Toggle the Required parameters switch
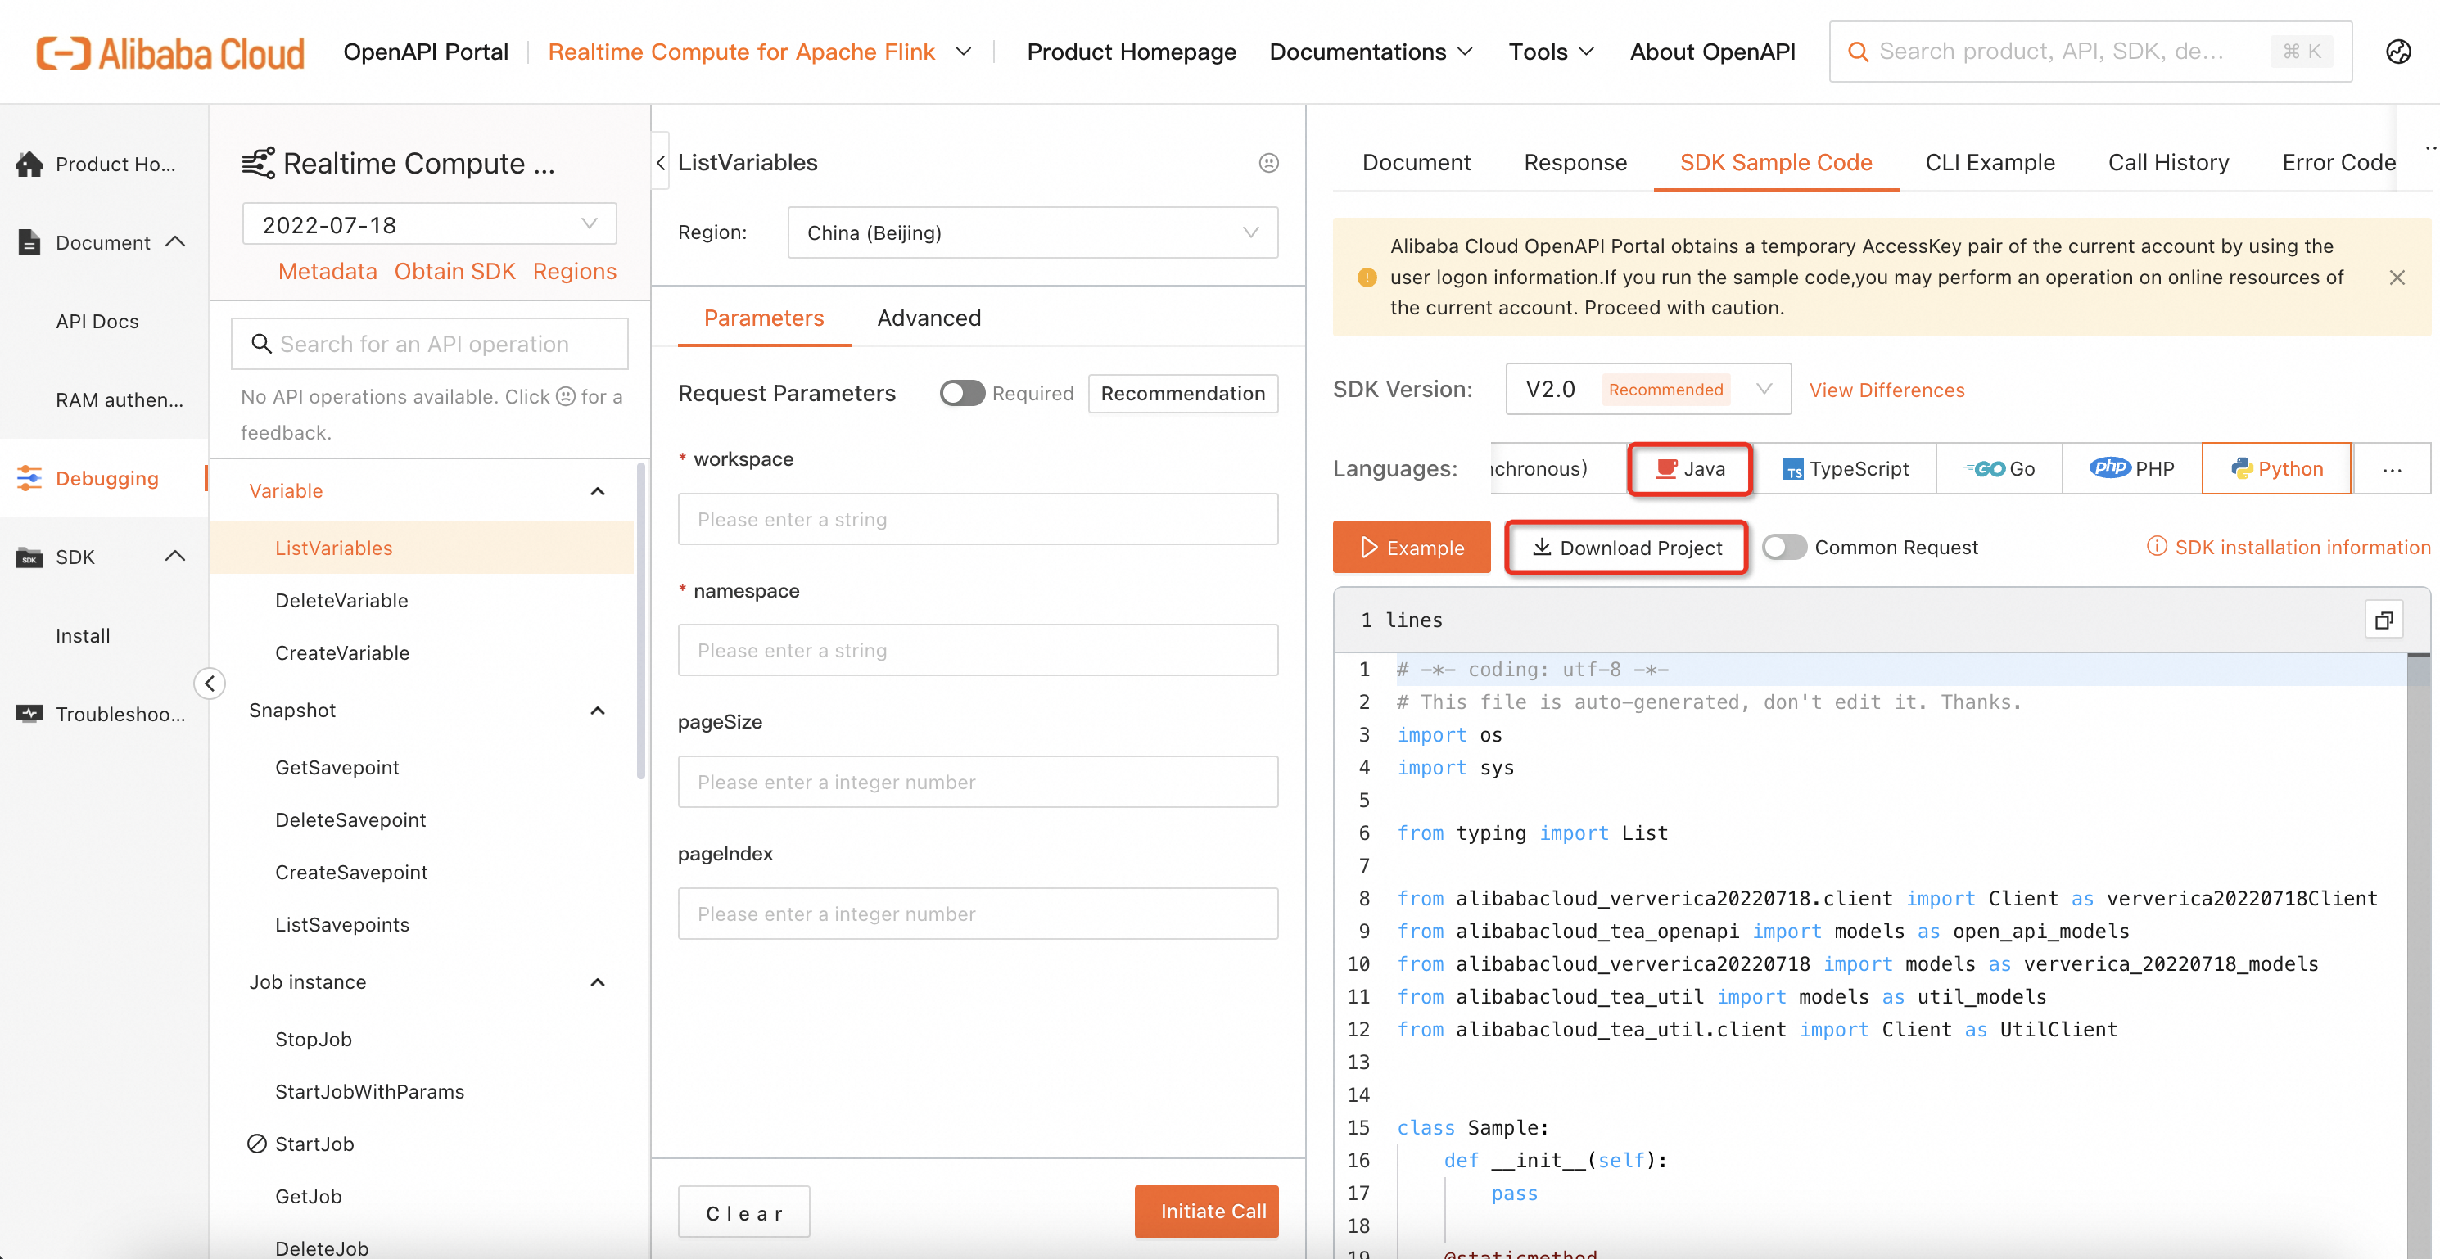 coord(961,393)
